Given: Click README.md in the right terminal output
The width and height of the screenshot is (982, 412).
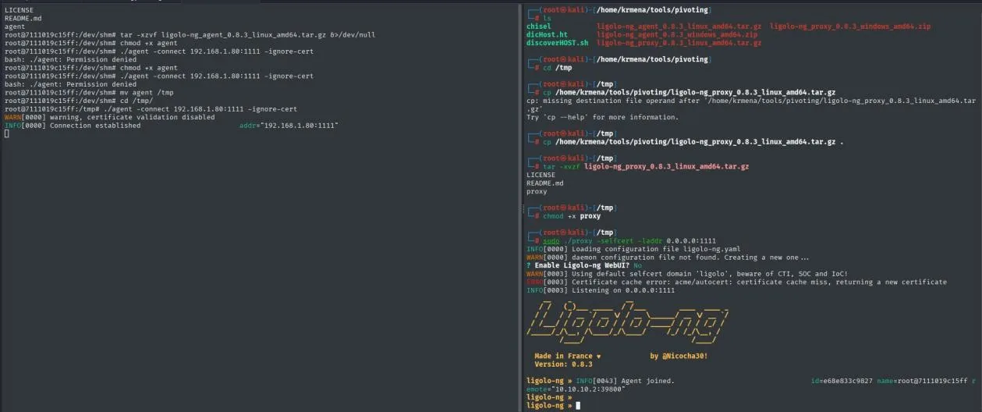Looking at the screenshot, I should click(x=545, y=183).
